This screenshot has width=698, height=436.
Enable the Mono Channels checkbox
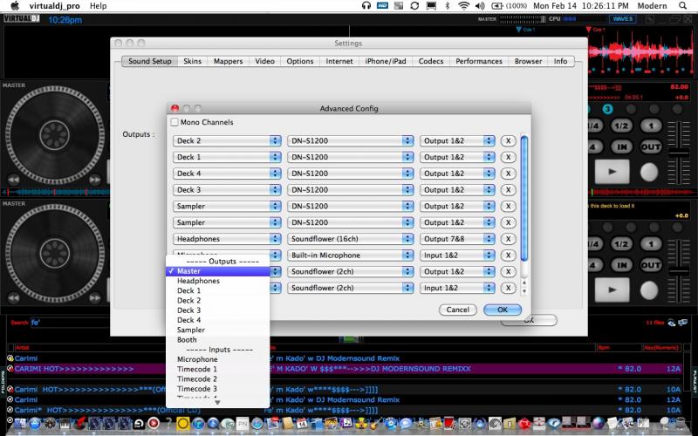174,123
